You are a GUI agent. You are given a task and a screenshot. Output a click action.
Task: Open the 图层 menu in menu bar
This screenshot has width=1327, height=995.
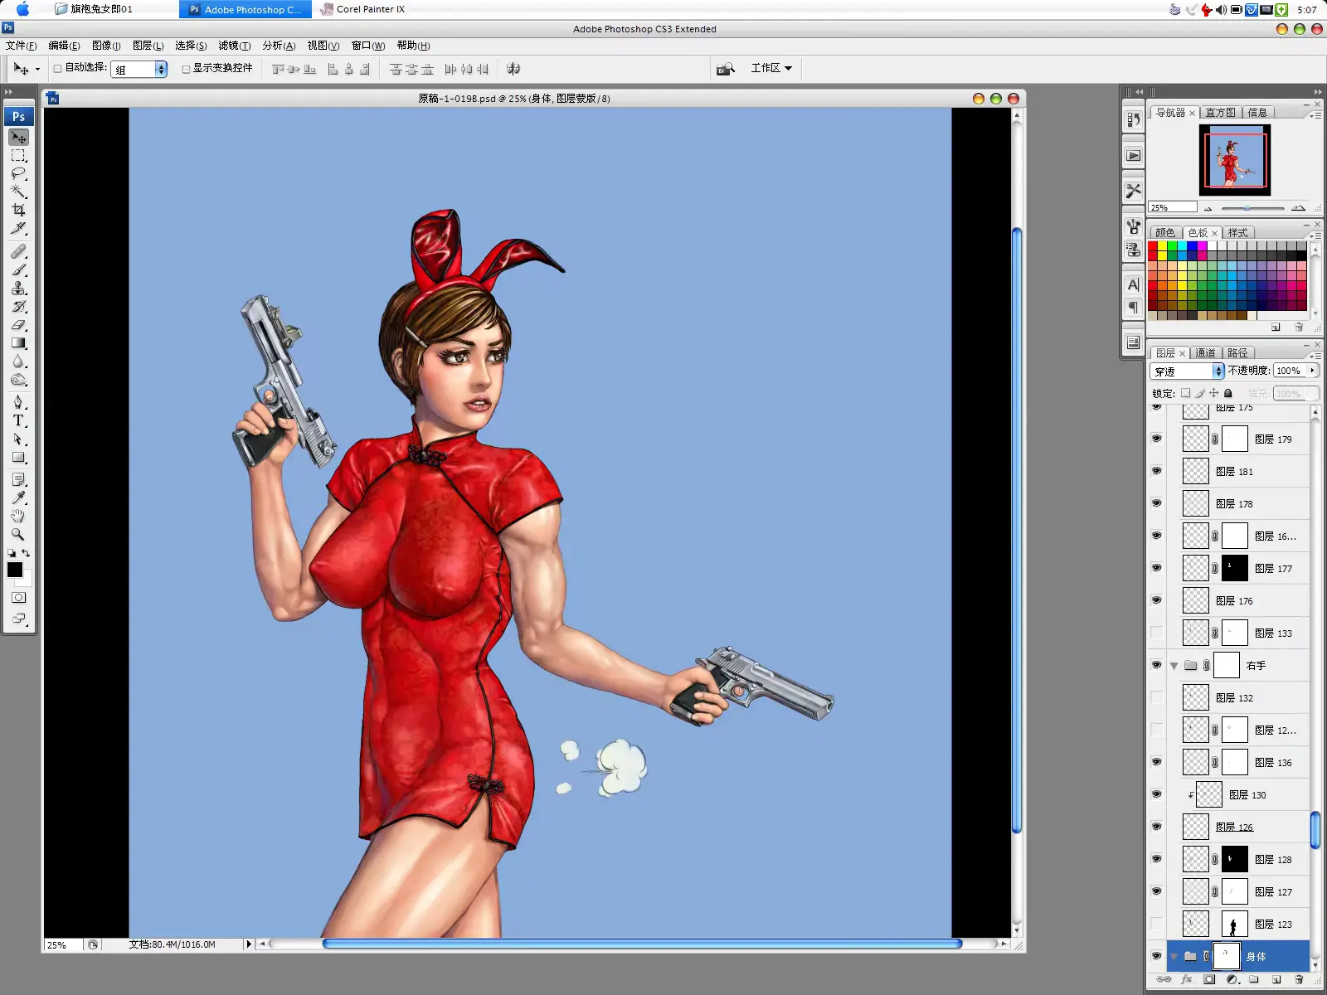click(x=148, y=46)
